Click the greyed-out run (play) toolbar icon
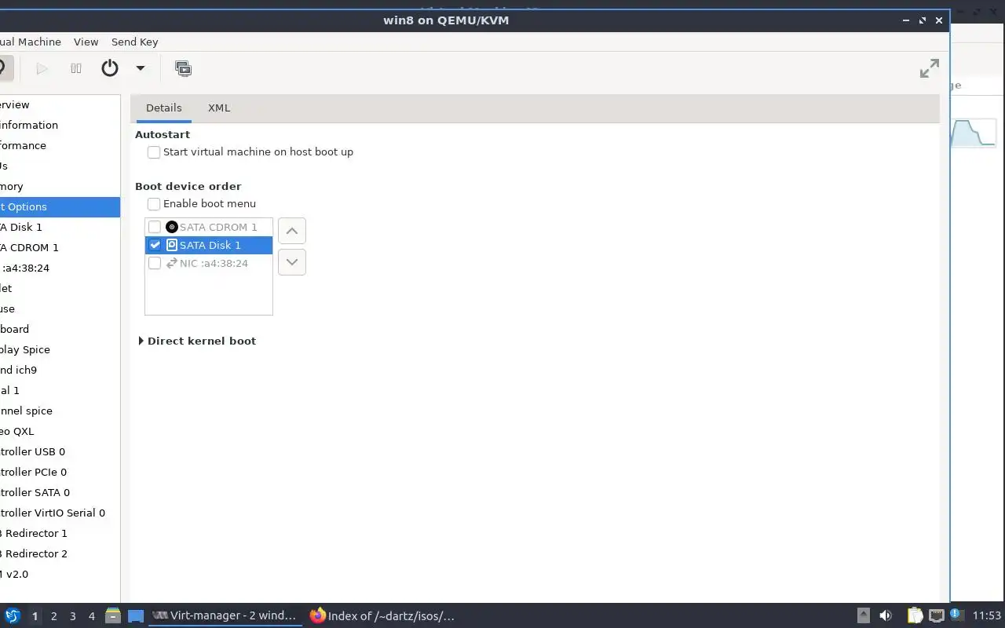This screenshot has width=1005, height=628. [x=42, y=68]
